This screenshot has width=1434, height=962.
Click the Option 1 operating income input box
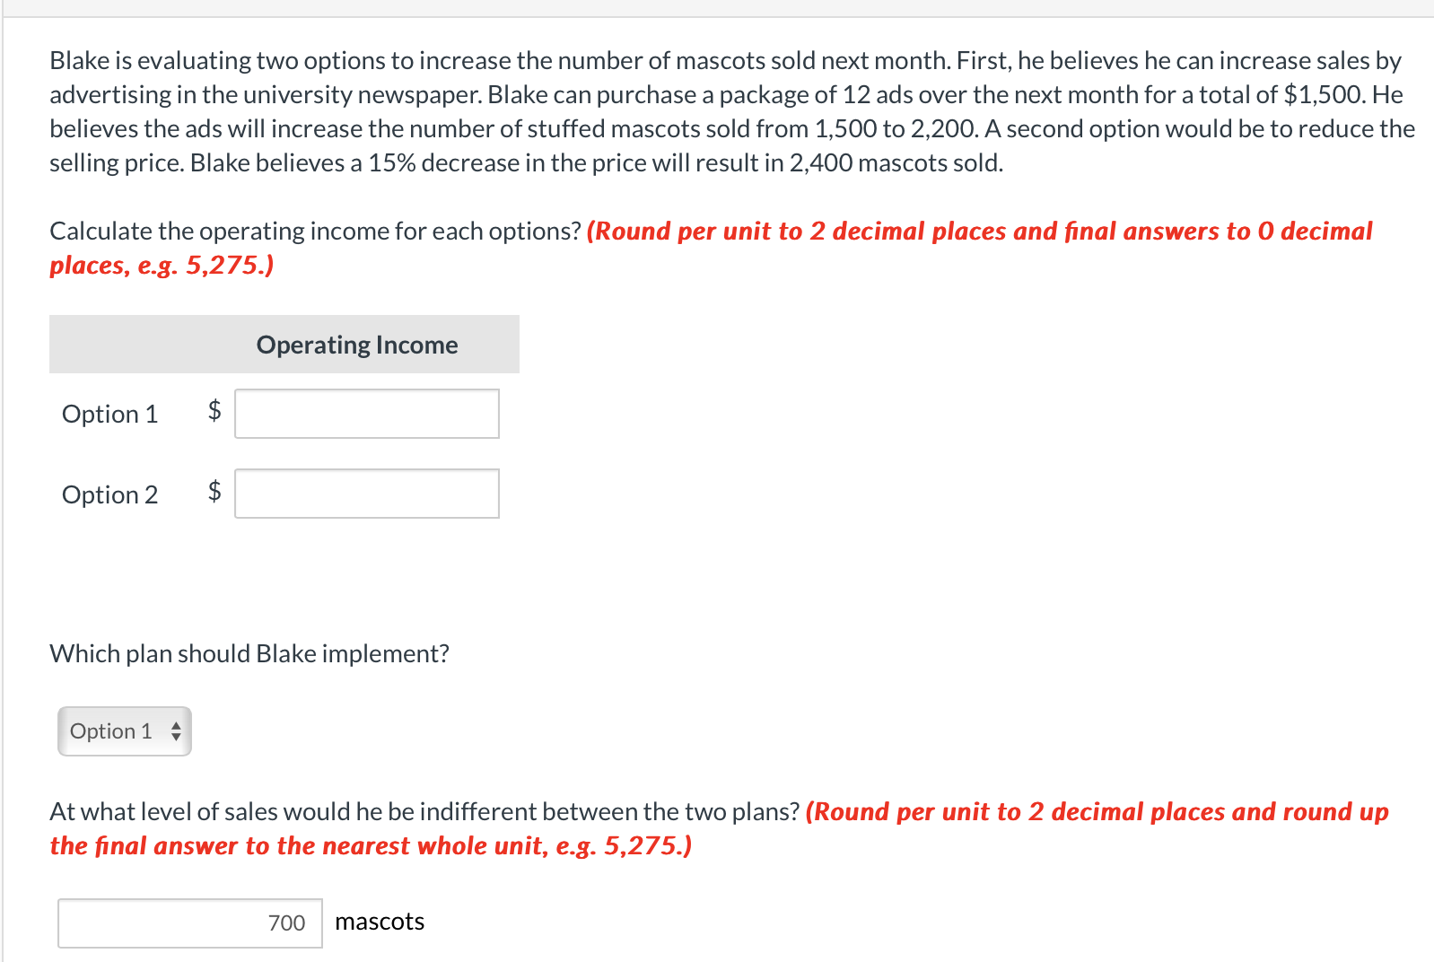(x=366, y=413)
